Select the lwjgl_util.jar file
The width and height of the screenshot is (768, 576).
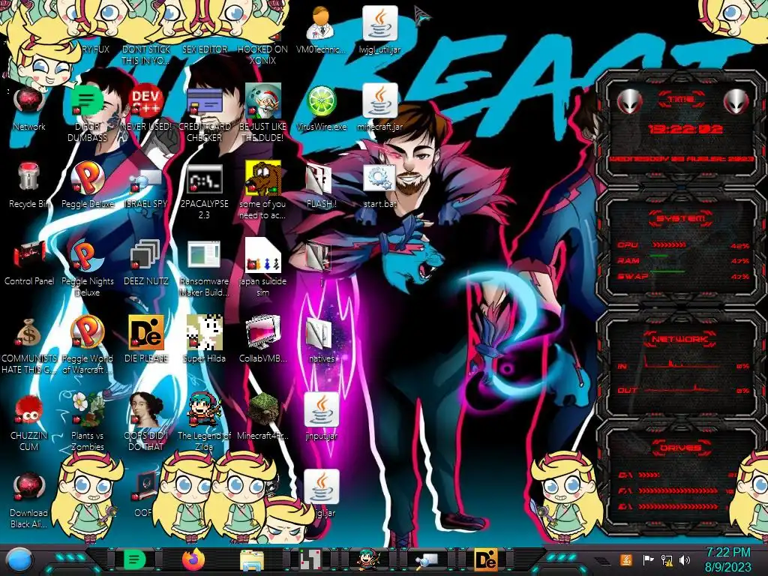click(380, 23)
